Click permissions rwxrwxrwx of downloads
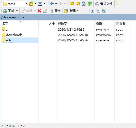 point(104,35)
